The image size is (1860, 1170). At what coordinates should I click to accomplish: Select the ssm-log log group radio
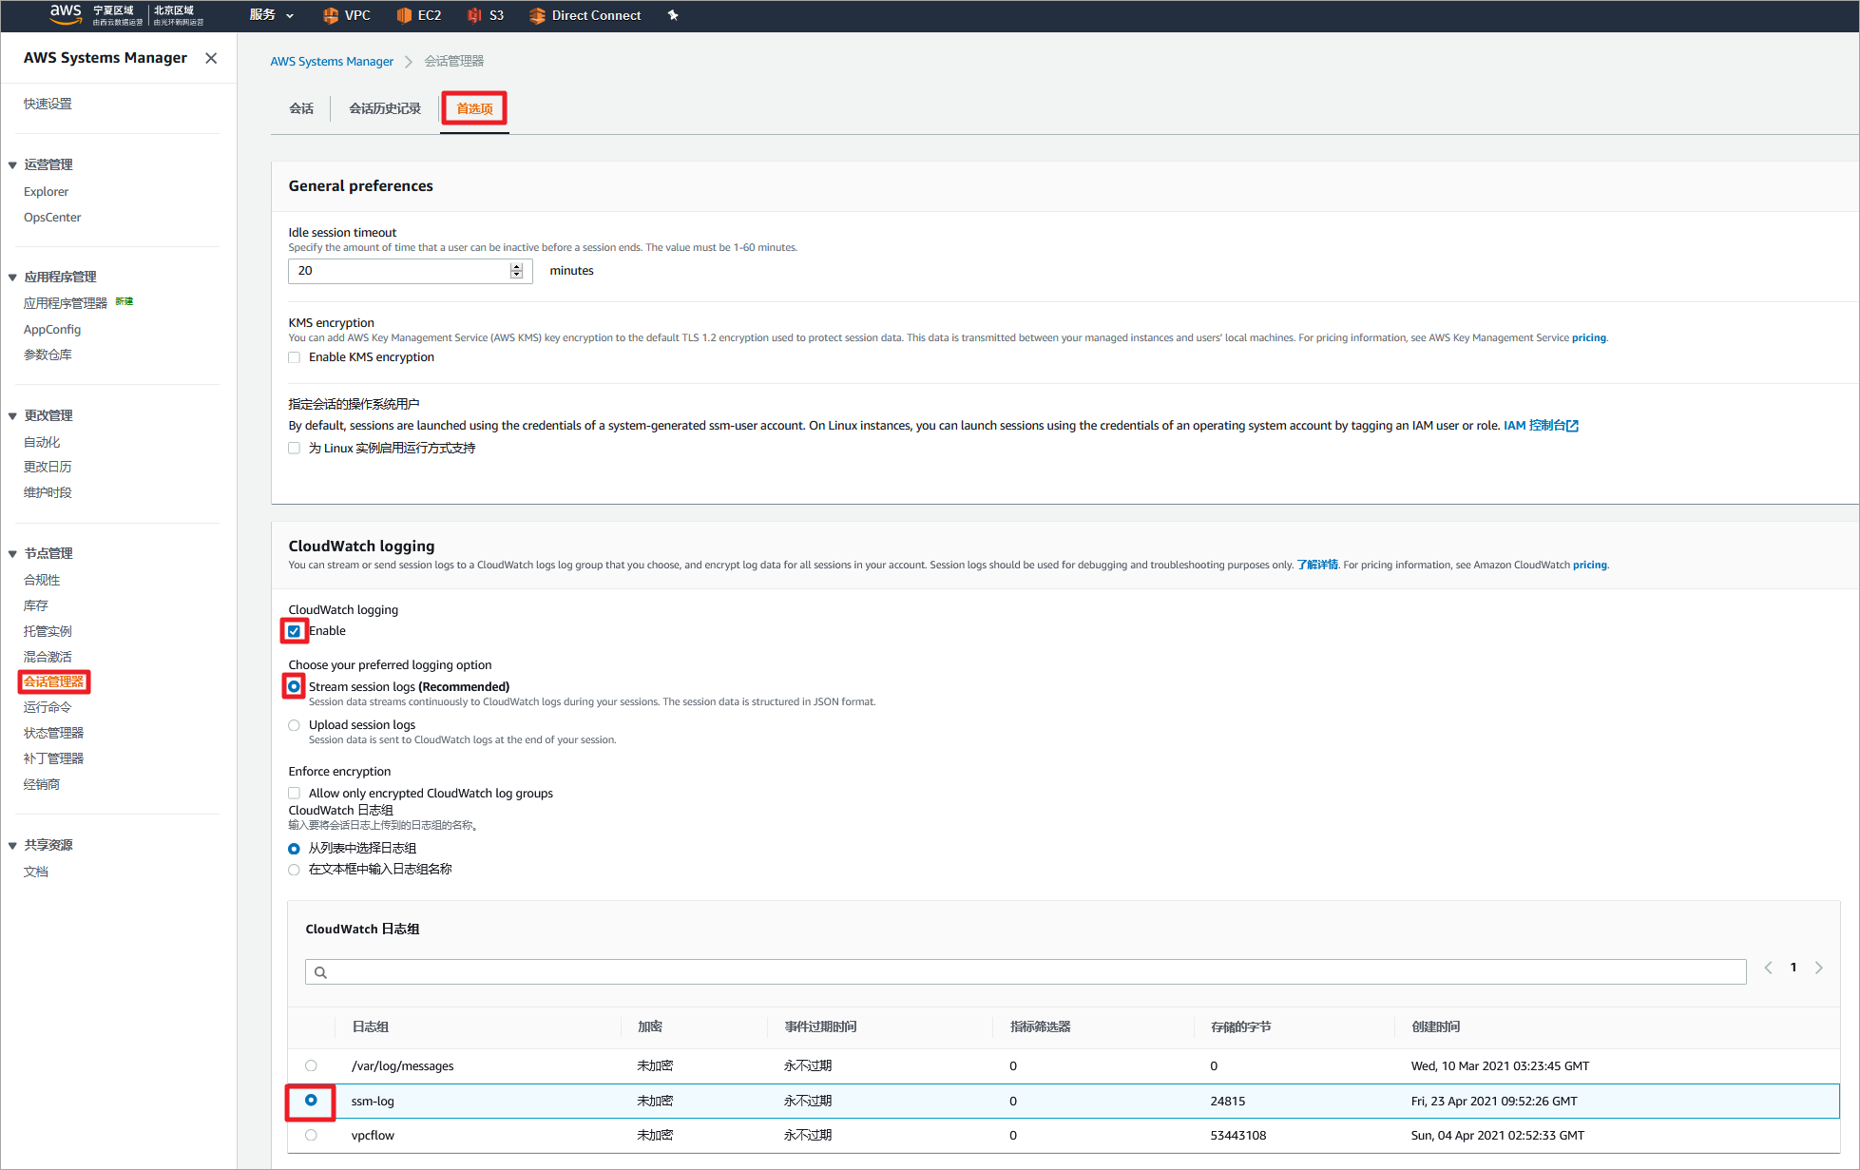tap(311, 1100)
